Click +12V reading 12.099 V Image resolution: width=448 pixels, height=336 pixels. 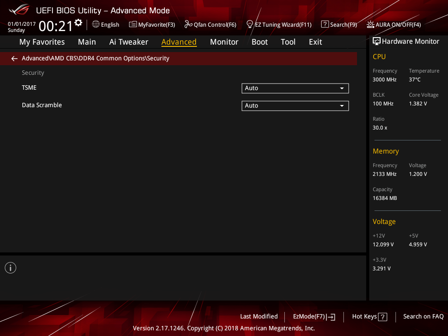tap(383, 245)
